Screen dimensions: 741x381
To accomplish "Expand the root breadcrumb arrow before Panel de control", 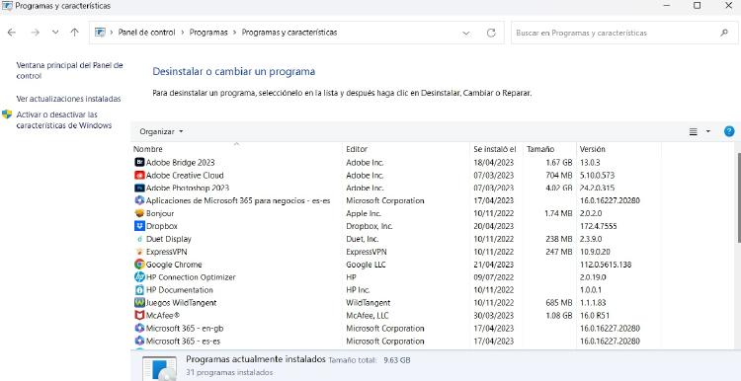I will (112, 33).
